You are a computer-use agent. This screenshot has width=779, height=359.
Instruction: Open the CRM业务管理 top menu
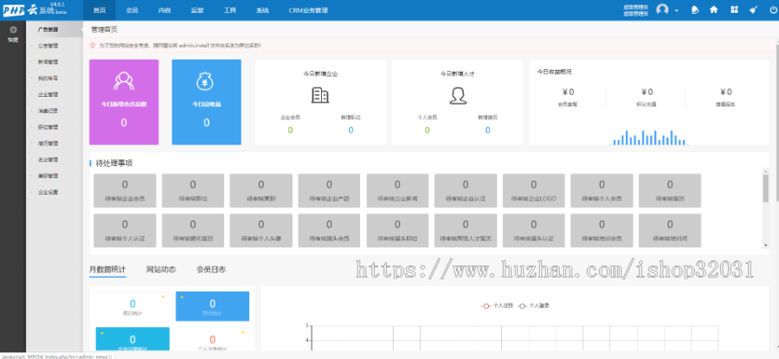point(308,10)
